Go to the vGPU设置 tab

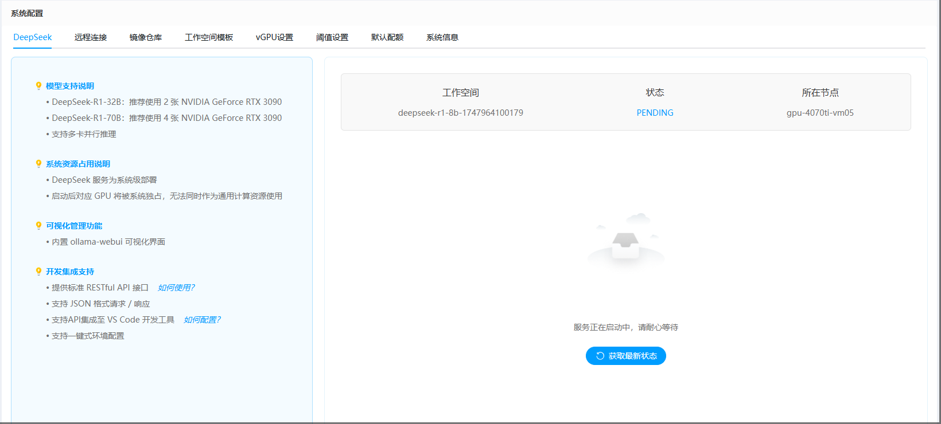274,37
